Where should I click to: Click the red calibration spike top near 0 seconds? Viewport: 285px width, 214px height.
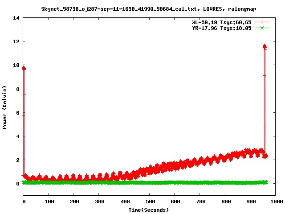24,68
